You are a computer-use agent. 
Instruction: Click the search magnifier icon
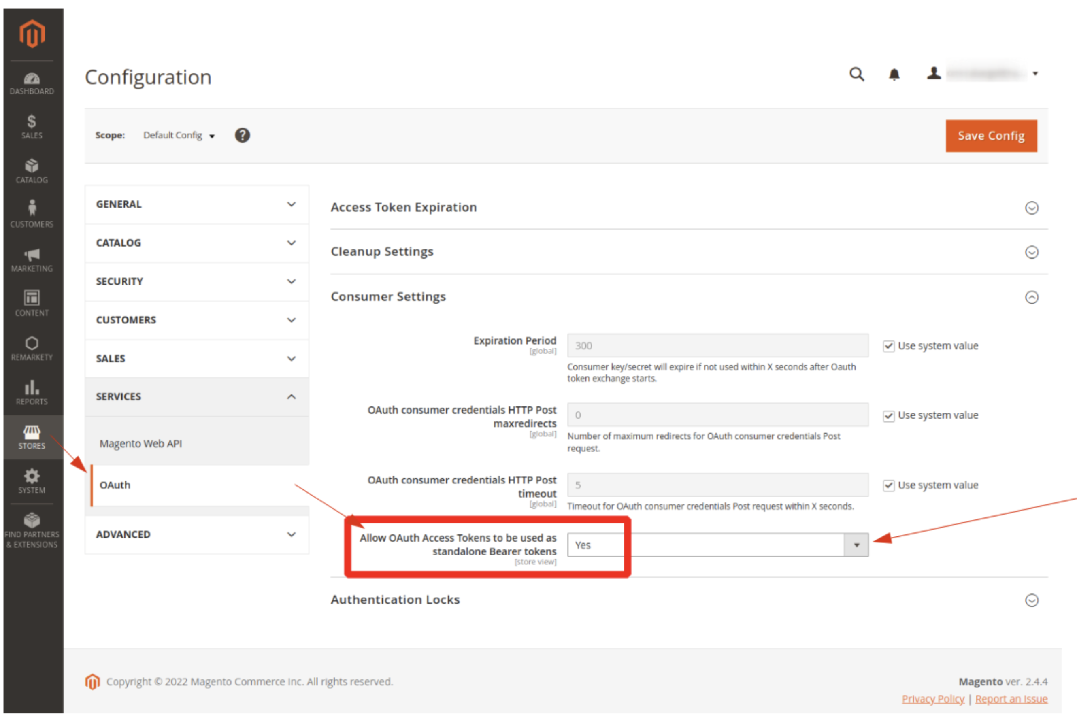[856, 74]
